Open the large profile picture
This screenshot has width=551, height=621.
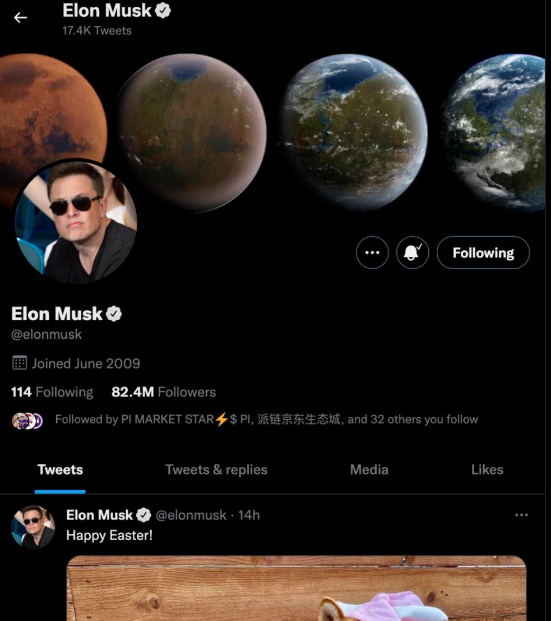76,222
